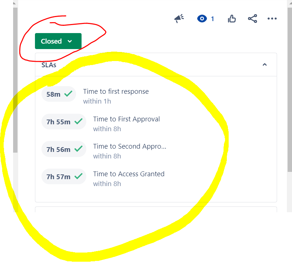Click the left vertical scrollbar thumb
Image resolution: width=292 pixels, height=262 pixels.
click(15, 80)
